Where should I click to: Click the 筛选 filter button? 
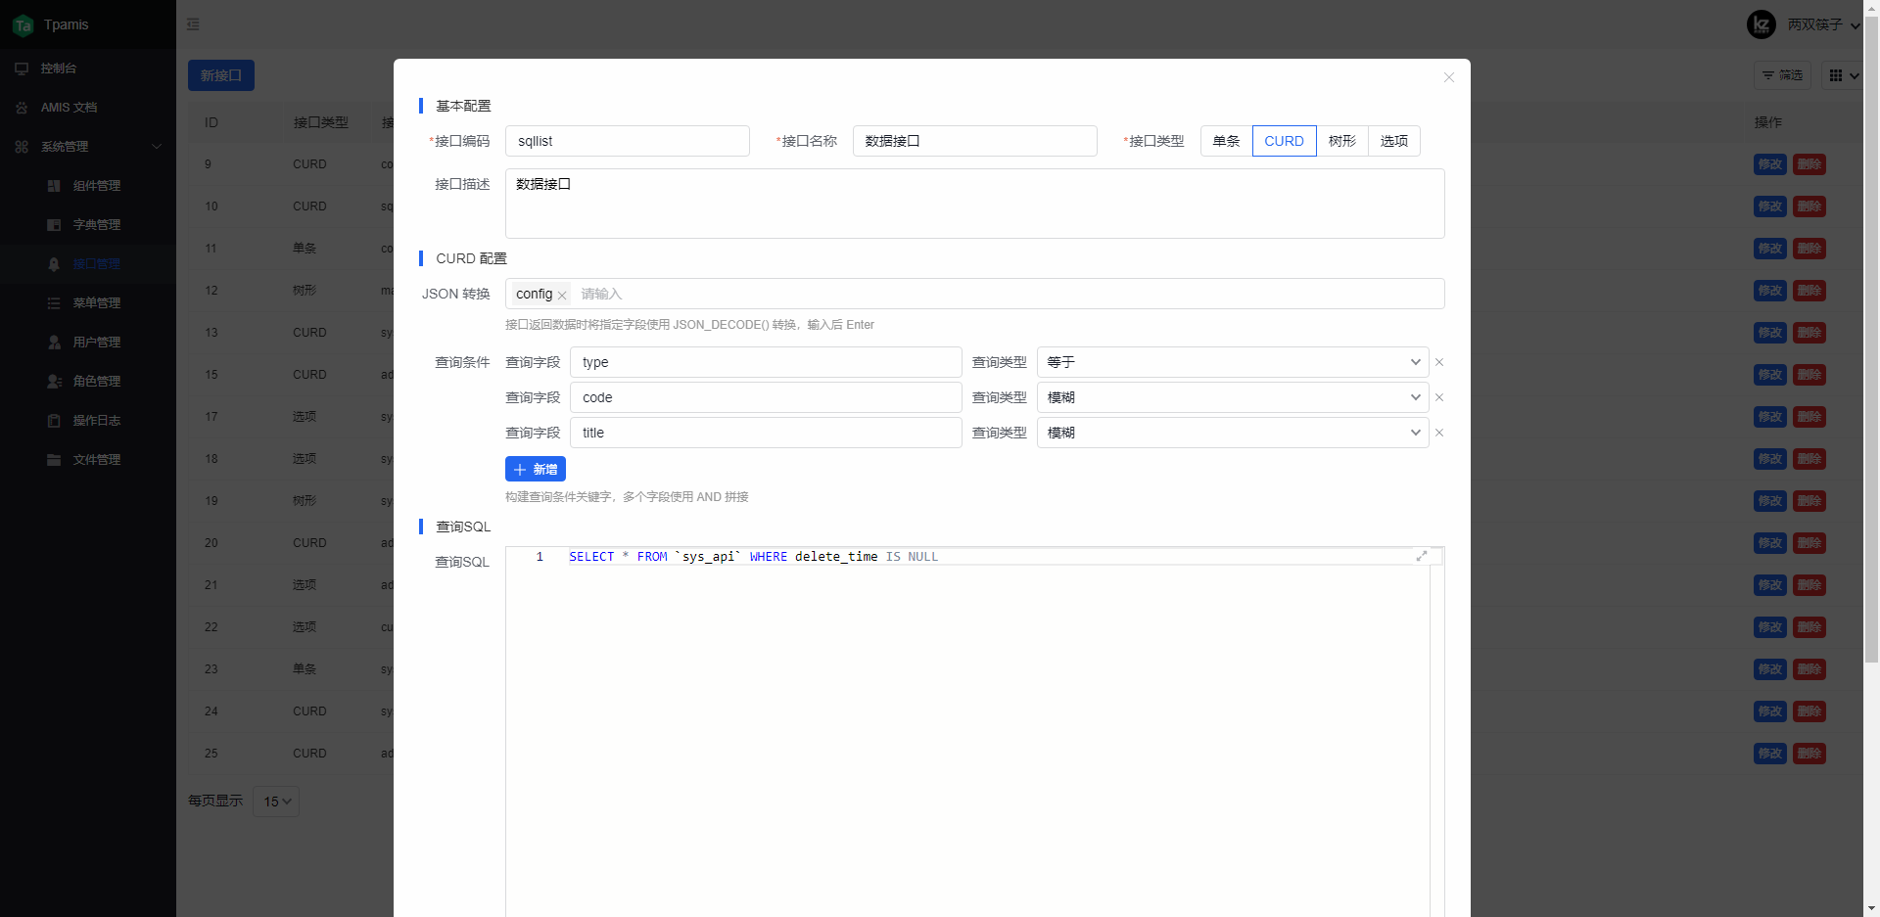tap(1782, 75)
